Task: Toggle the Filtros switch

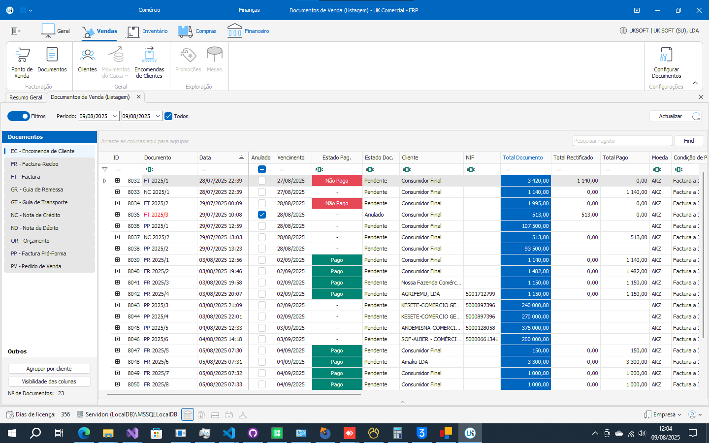Action: [19, 116]
